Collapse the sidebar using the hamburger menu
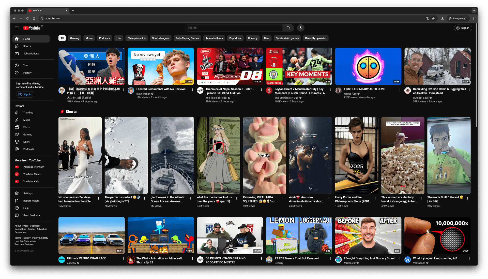 pyautogui.click(x=17, y=28)
